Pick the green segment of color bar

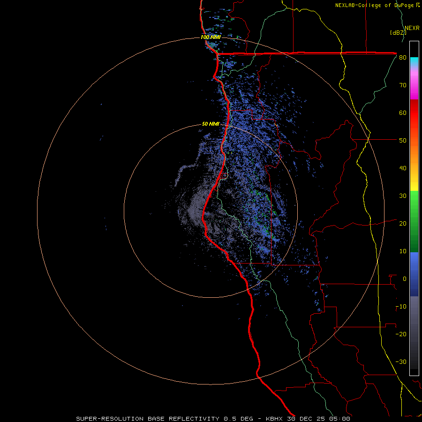point(414,221)
